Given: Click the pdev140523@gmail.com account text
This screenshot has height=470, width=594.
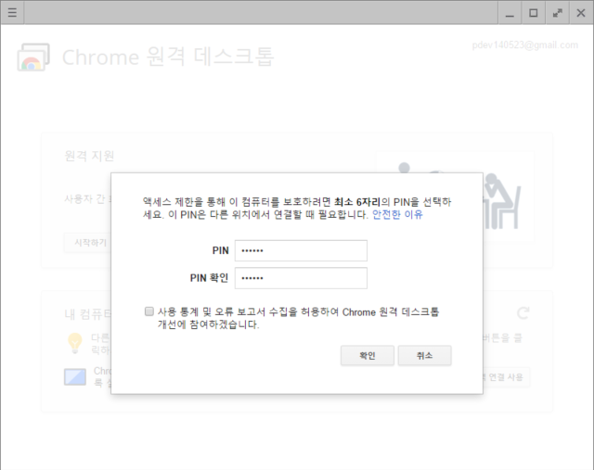Looking at the screenshot, I should tap(524, 45).
